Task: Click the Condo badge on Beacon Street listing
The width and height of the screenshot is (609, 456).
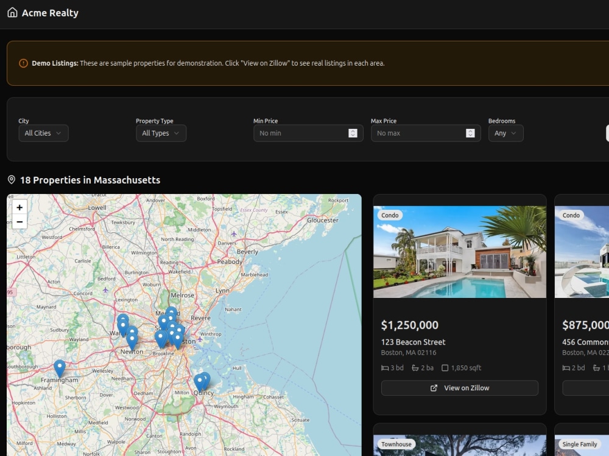Action: [x=390, y=215]
